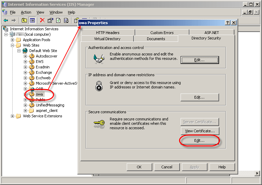Switch to the Virtual Directory tab
The width and height of the screenshot is (262, 185).
click(x=107, y=39)
